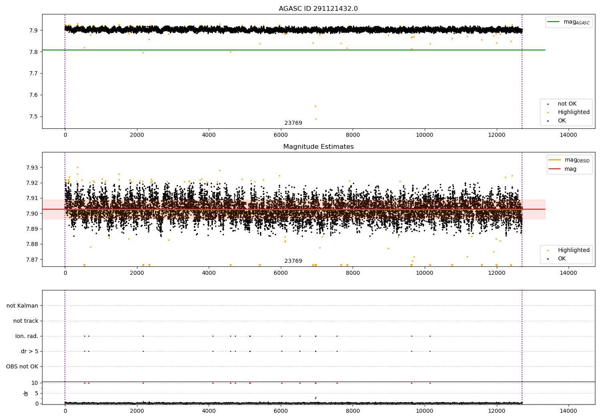Click the lowest orange outlier near 7.49
The height and width of the screenshot is (420, 601).
pyautogui.click(x=316, y=119)
